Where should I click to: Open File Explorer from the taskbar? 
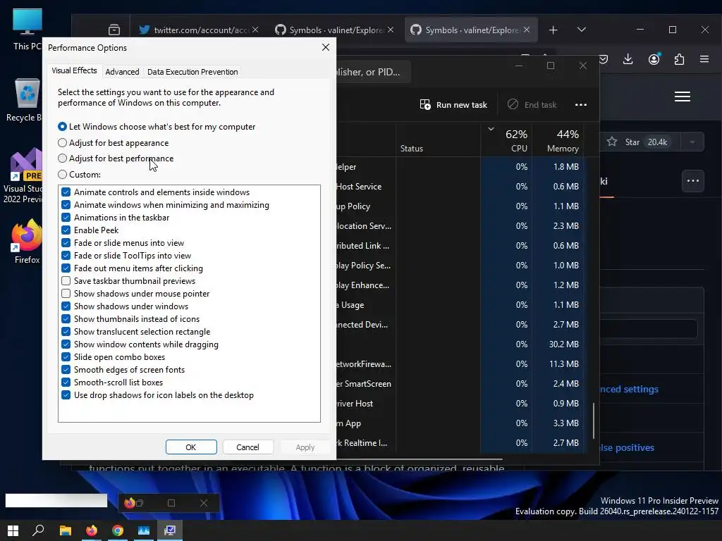66,530
